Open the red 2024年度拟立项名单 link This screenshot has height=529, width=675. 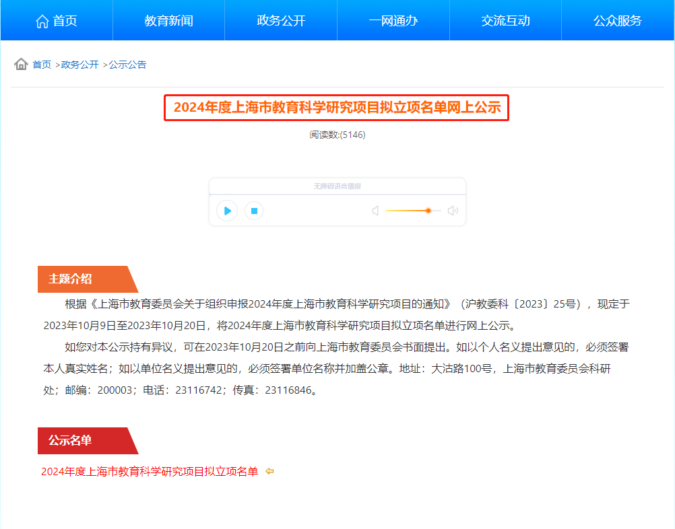click(x=150, y=472)
